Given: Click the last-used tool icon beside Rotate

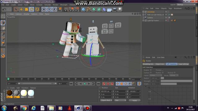Looking at the screenshot, I should coord(37,9).
